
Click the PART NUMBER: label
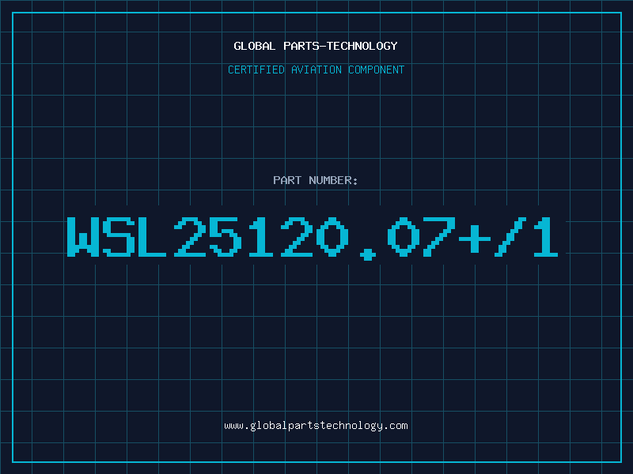tap(315, 180)
